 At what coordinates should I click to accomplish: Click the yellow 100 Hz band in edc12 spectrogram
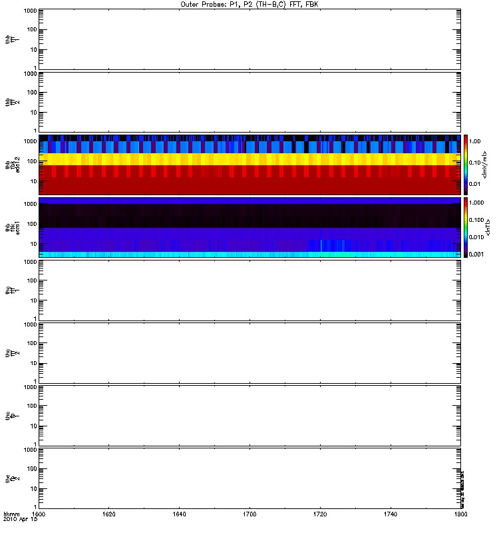(x=249, y=159)
